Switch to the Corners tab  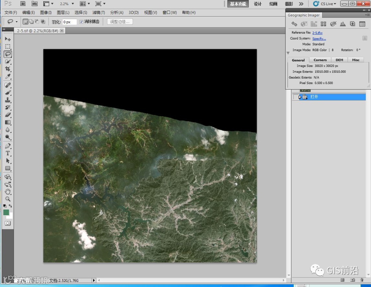[x=320, y=60]
